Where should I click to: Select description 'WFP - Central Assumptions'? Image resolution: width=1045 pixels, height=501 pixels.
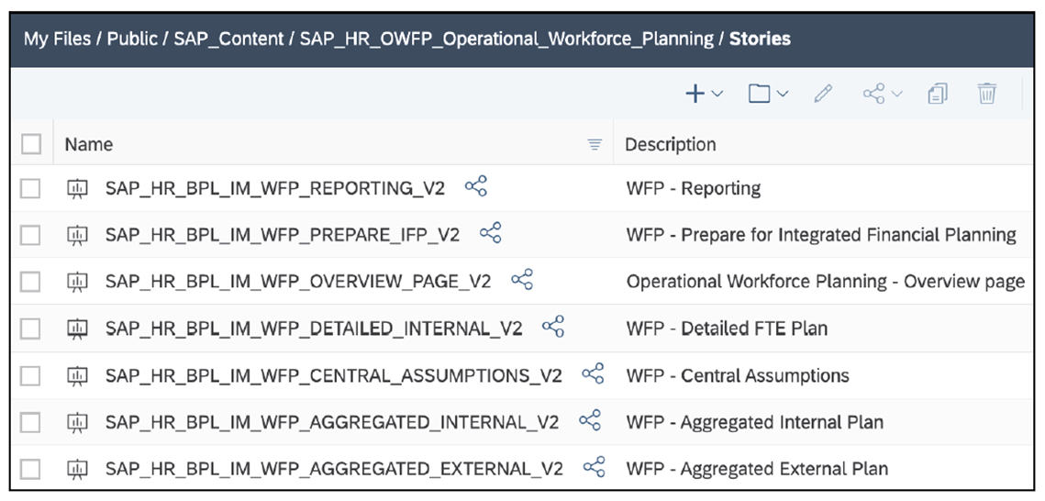pos(738,376)
